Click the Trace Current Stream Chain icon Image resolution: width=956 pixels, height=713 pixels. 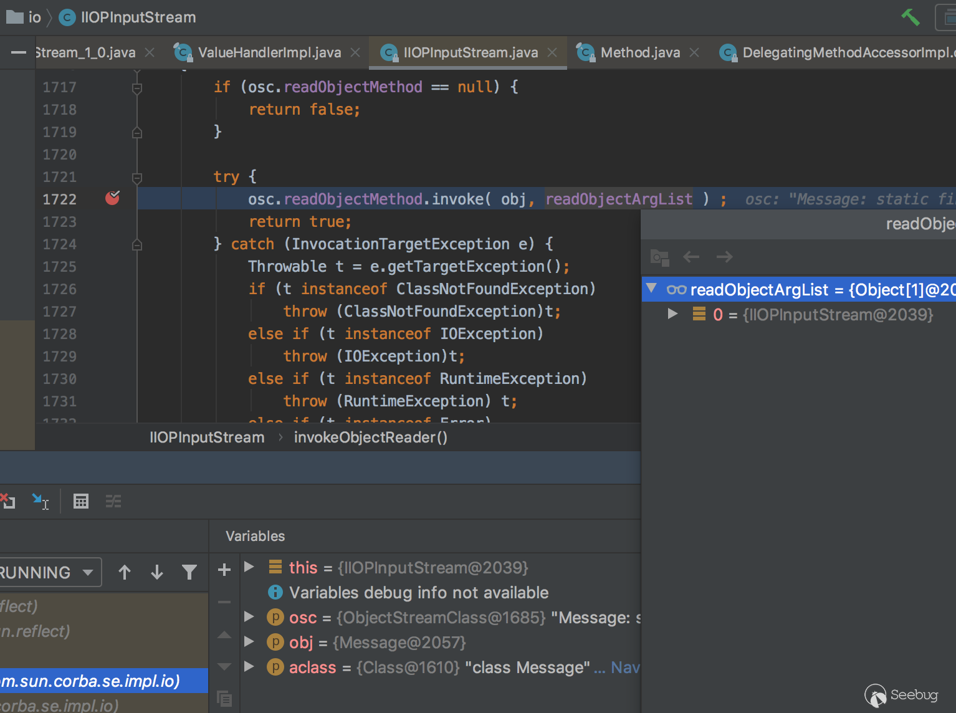point(113,501)
